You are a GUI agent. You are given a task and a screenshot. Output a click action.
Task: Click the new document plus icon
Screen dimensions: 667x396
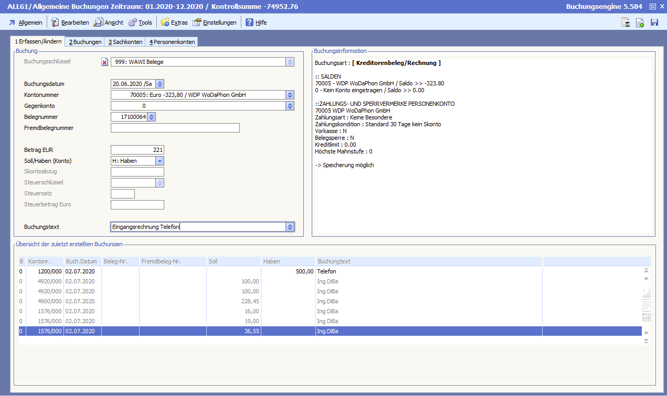pyautogui.click(x=640, y=23)
